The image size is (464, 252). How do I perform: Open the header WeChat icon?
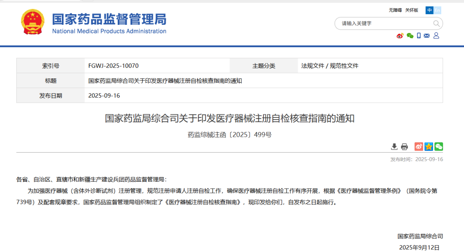[410, 36]
